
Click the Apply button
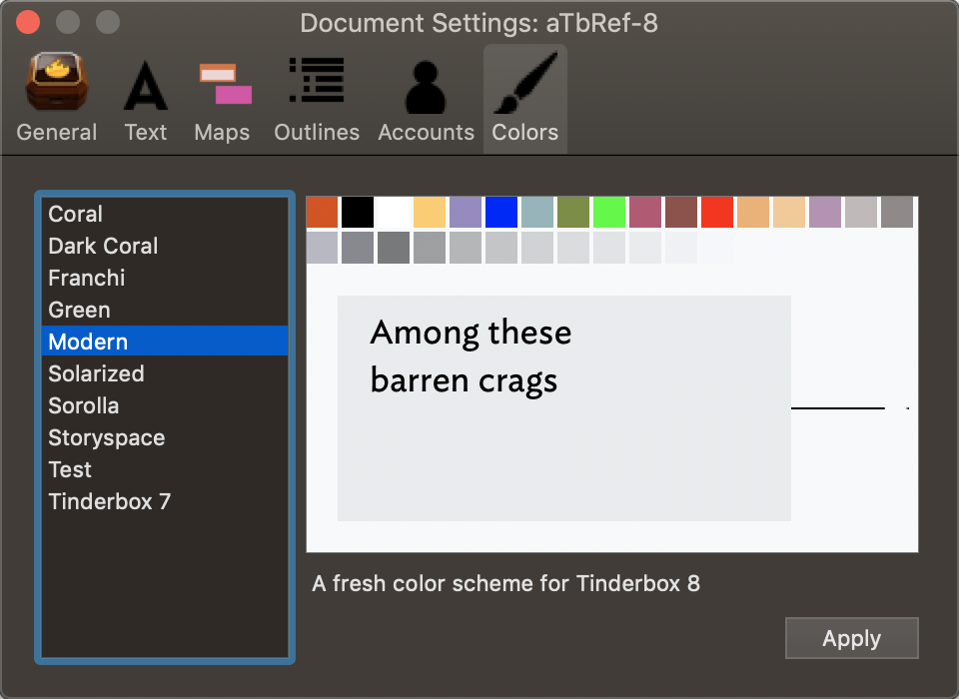[851, 638]
